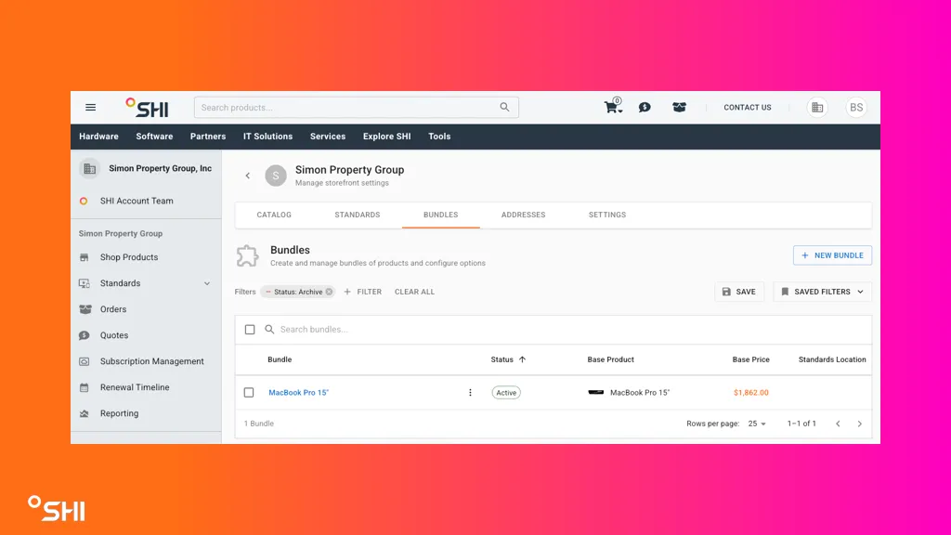Click the search magnifier icon in product search
Image resolution: width=951 pixels, height=535 pixels.
point(504,107)
